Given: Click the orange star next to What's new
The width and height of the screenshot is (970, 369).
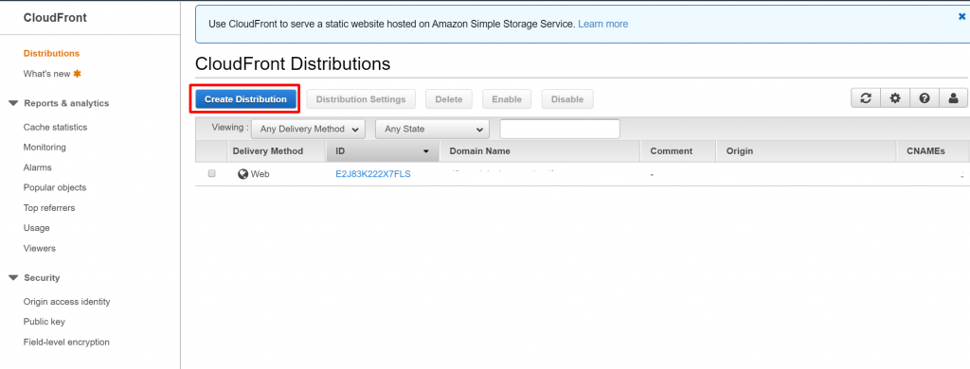Looking at the screenshot, I should (x=78, y=74).
